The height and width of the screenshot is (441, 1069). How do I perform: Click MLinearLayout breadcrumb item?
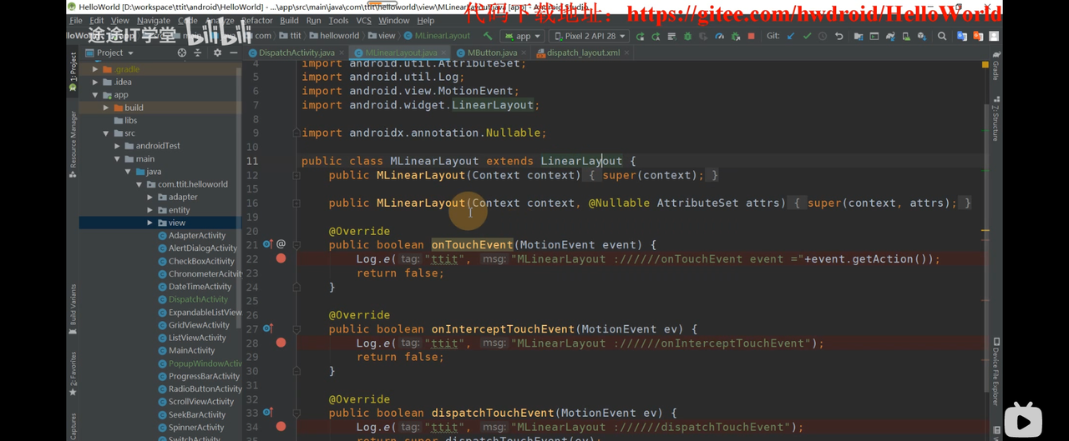point(437,36)
